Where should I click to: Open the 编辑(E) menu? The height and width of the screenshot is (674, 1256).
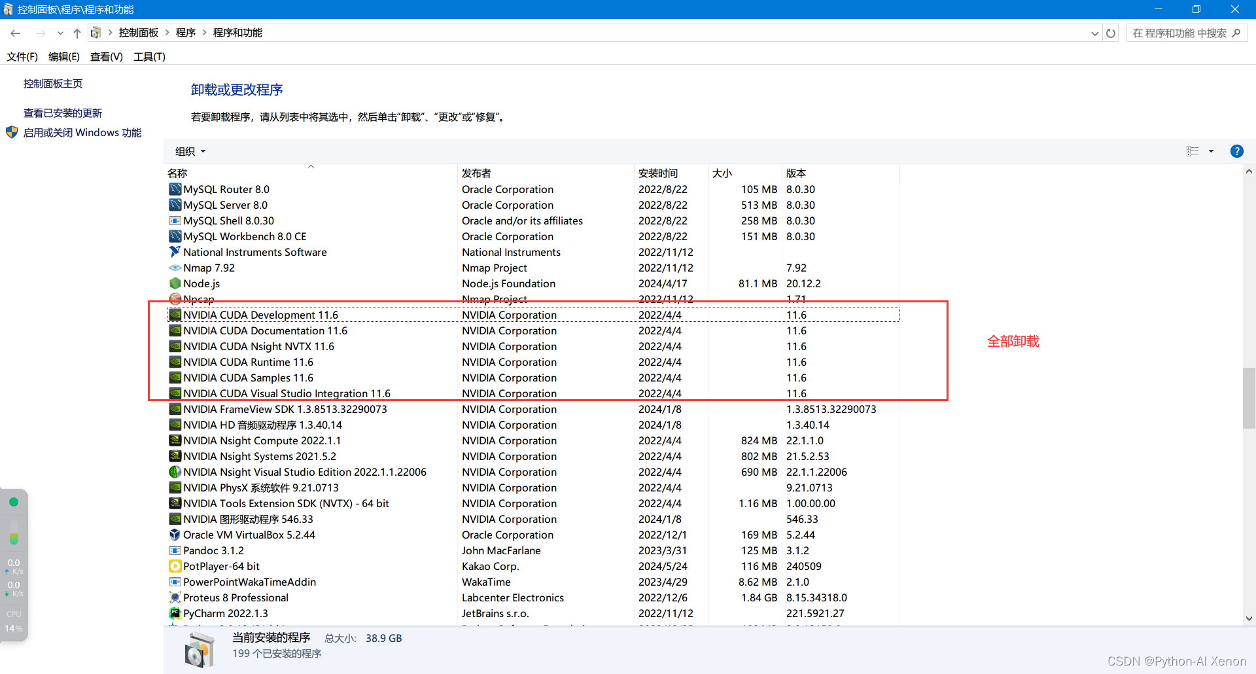coord(64,57)
